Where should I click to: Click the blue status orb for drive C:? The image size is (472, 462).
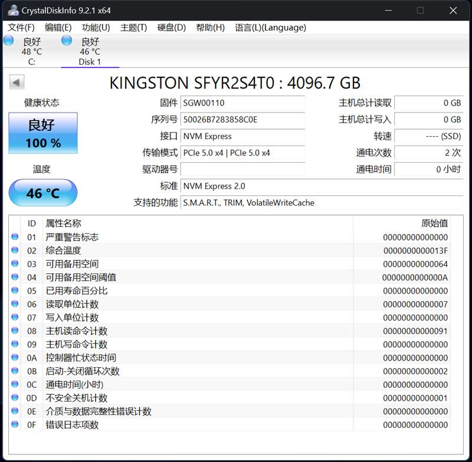(9, 41)
